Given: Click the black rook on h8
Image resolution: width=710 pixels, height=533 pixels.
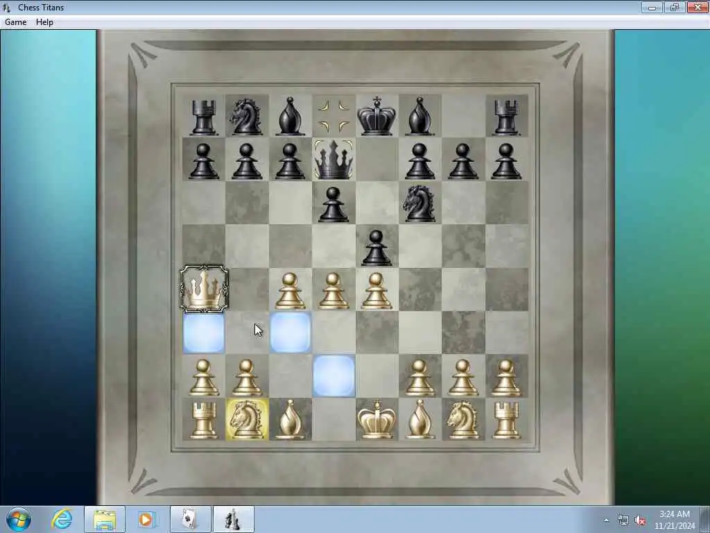Looking at the screenshot, I should click(x=506, y=117).
